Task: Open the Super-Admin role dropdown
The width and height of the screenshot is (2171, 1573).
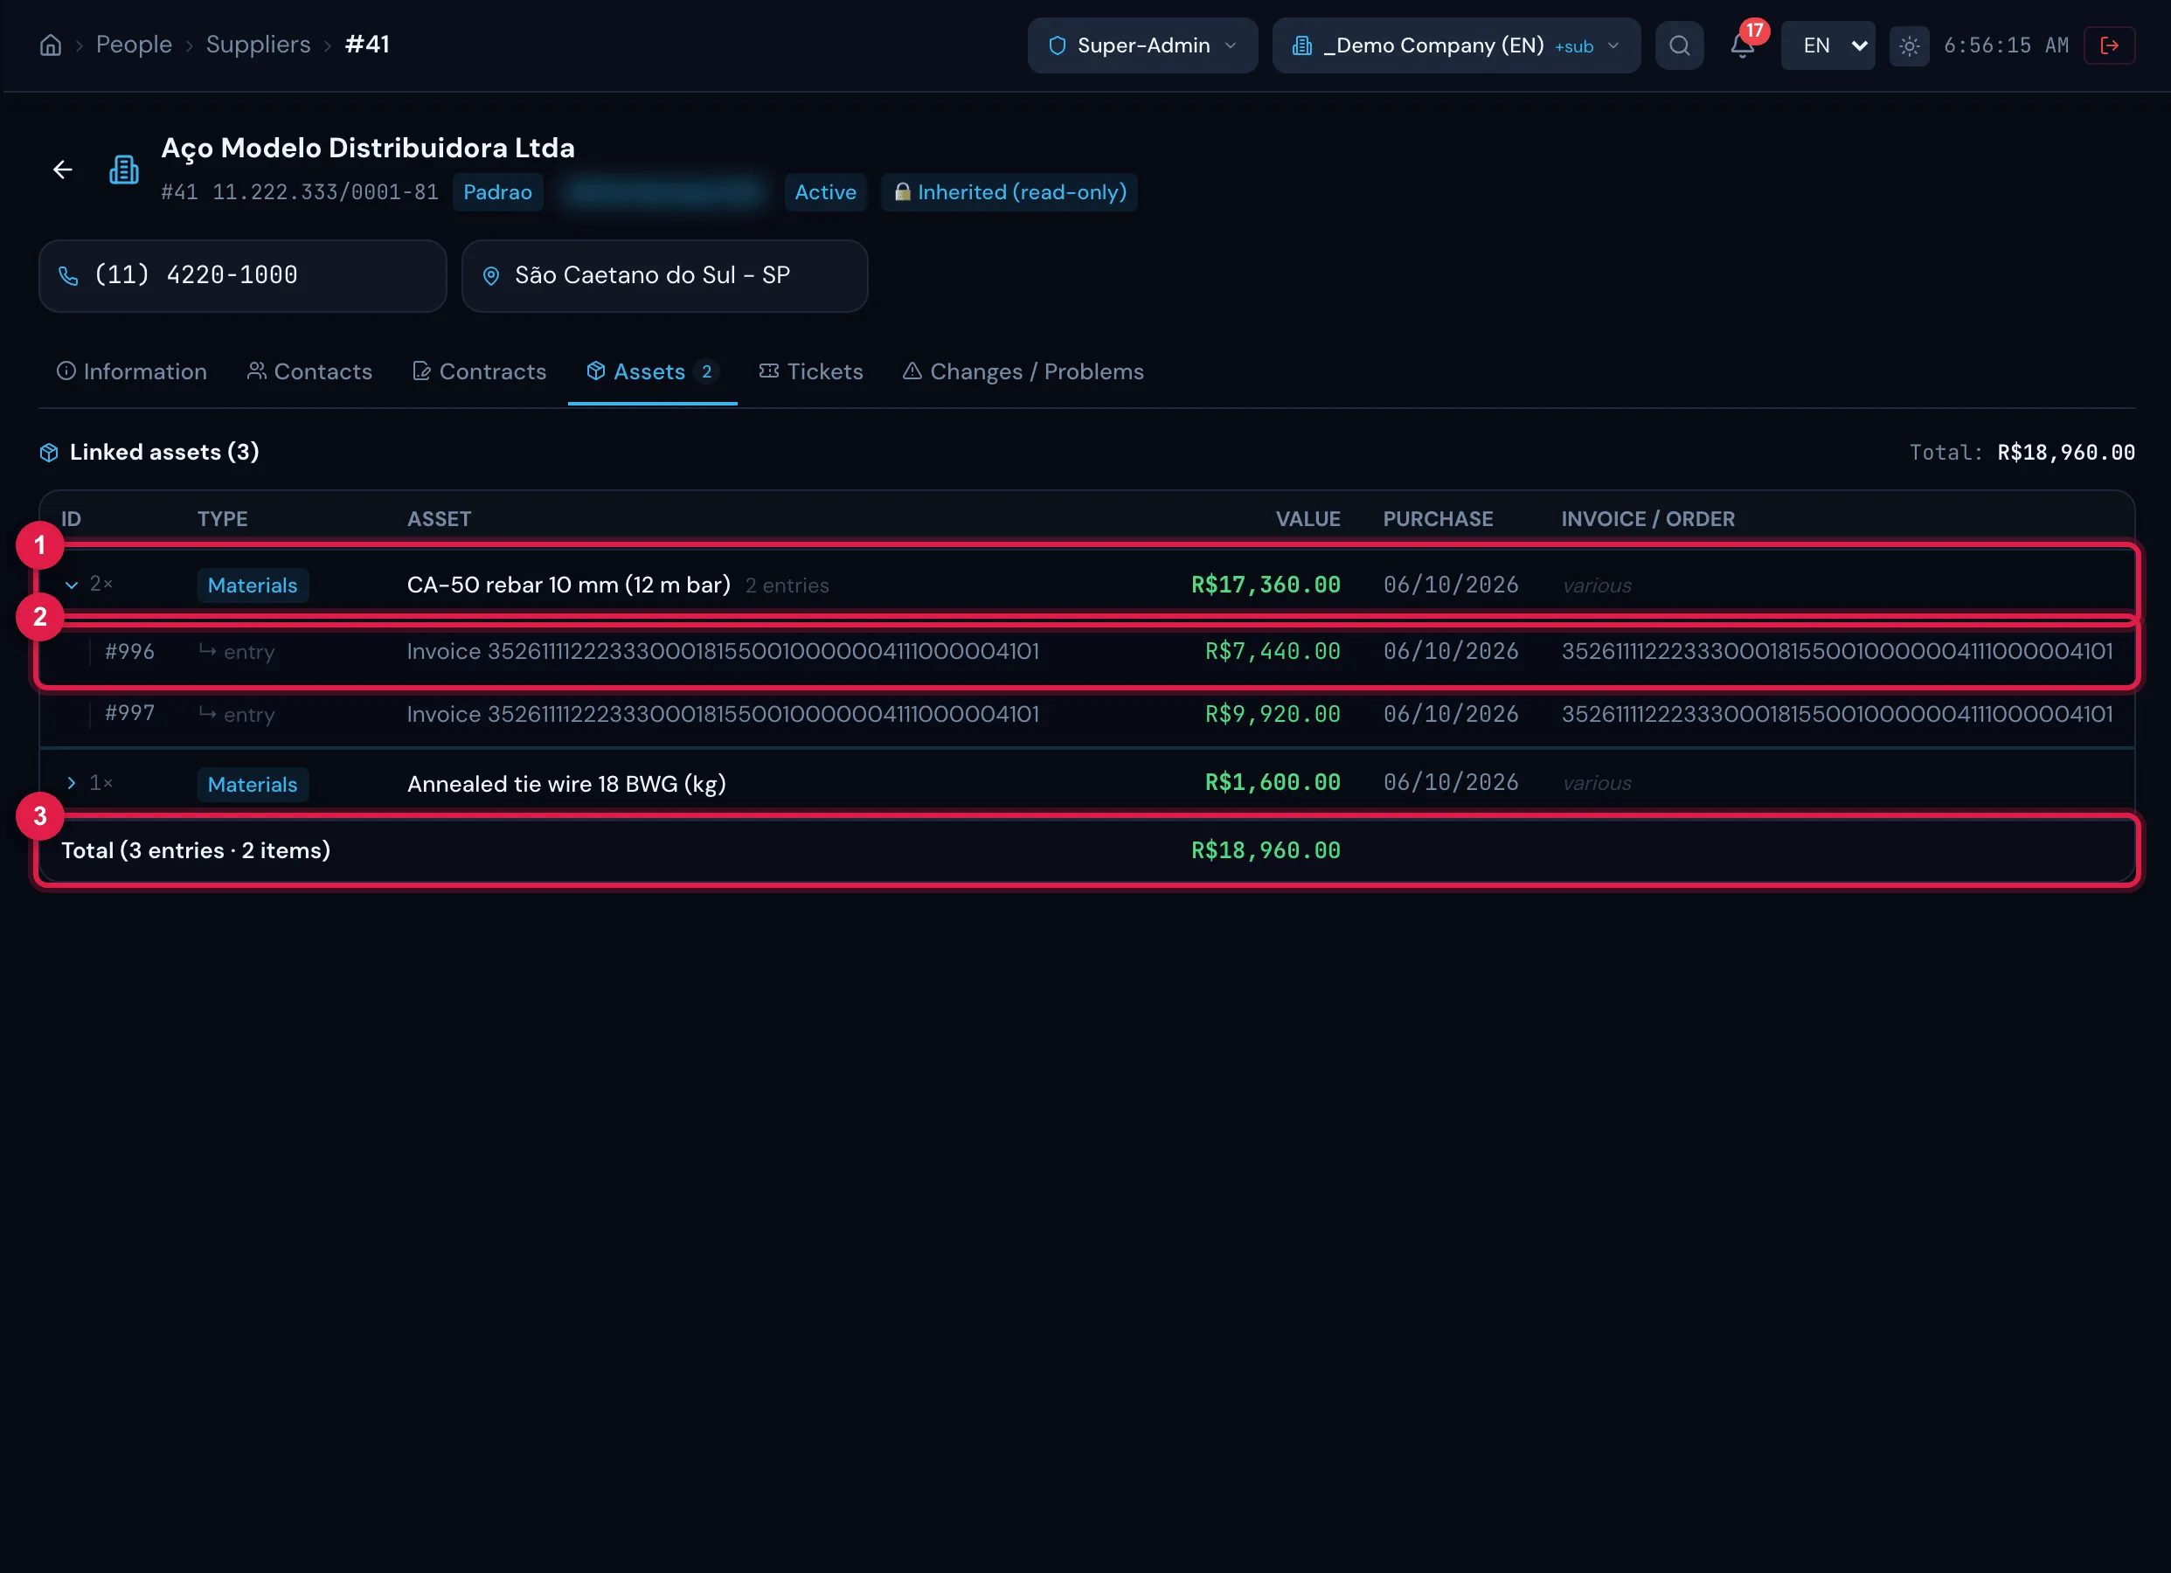Action: pyautogui.click(x=1142, y=45)
